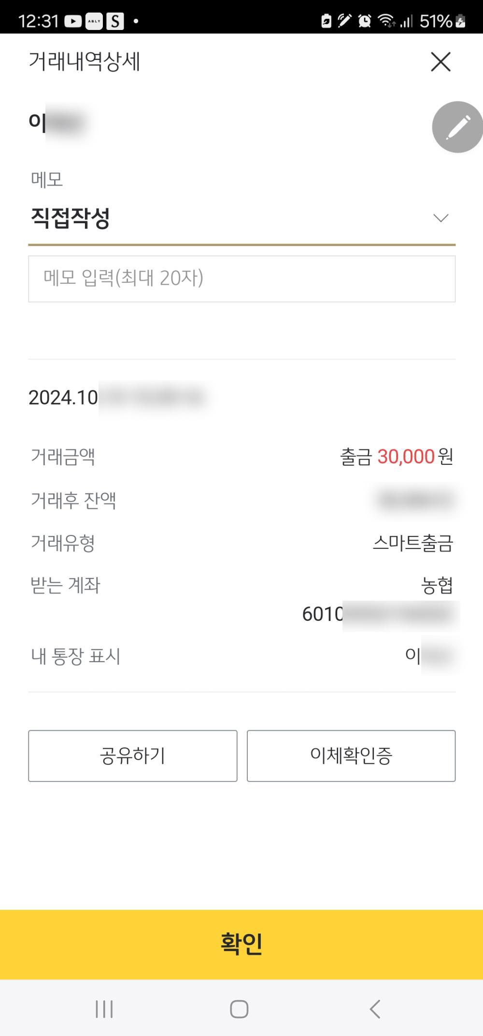Close the transaction detail screen
483x1036 pixels.
[440, 62]
